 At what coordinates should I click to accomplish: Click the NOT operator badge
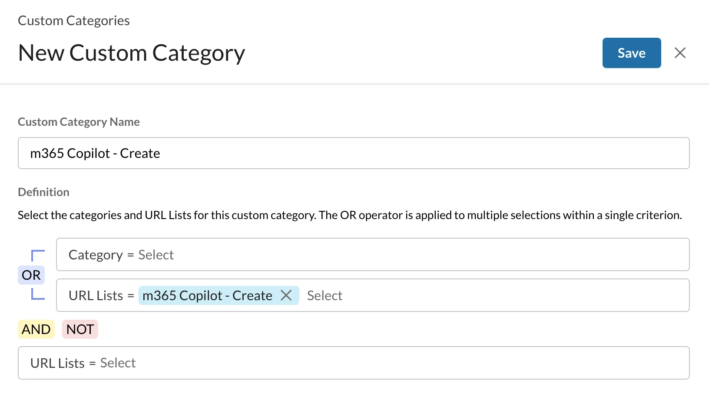click(x=80, y=329)
